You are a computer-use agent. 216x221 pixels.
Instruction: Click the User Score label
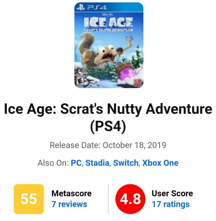(x=172, y=194)
